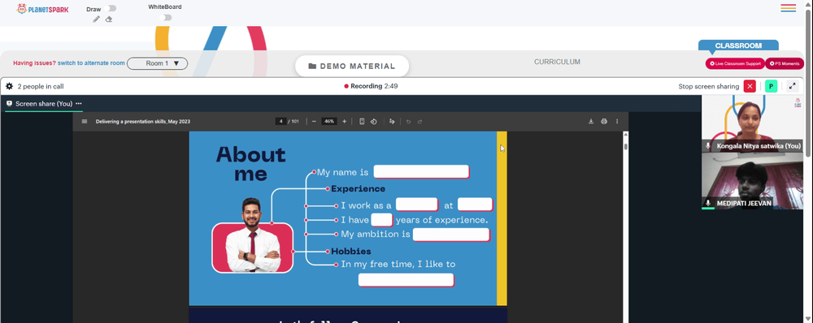Open the CURRICULUM tab
This screenshot has height=323, width=813.
[558, 62]
